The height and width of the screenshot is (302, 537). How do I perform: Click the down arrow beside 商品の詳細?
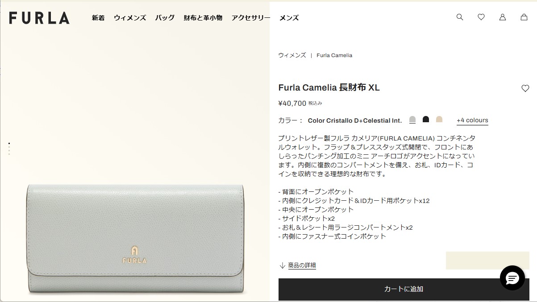coord(282,265)
